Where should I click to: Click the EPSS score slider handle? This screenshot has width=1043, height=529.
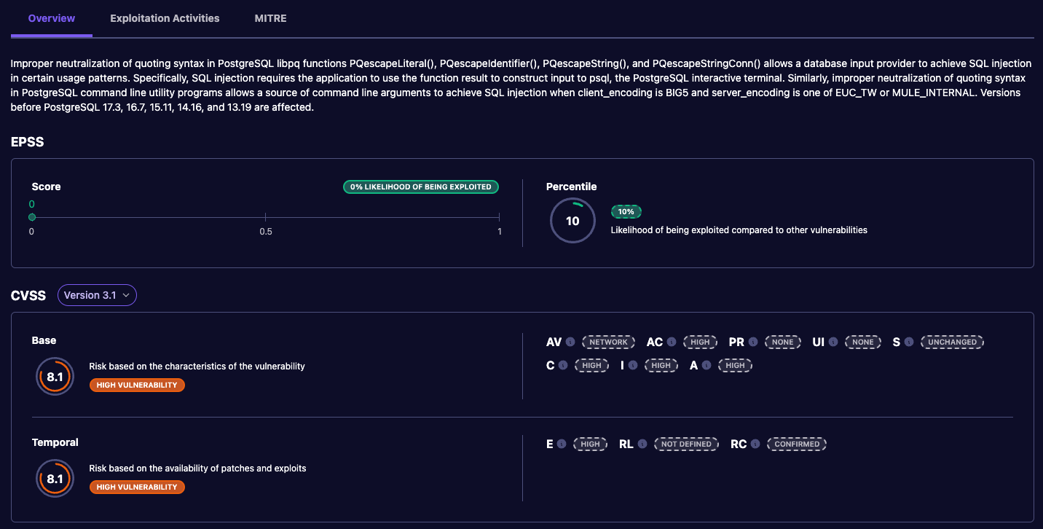32,217
